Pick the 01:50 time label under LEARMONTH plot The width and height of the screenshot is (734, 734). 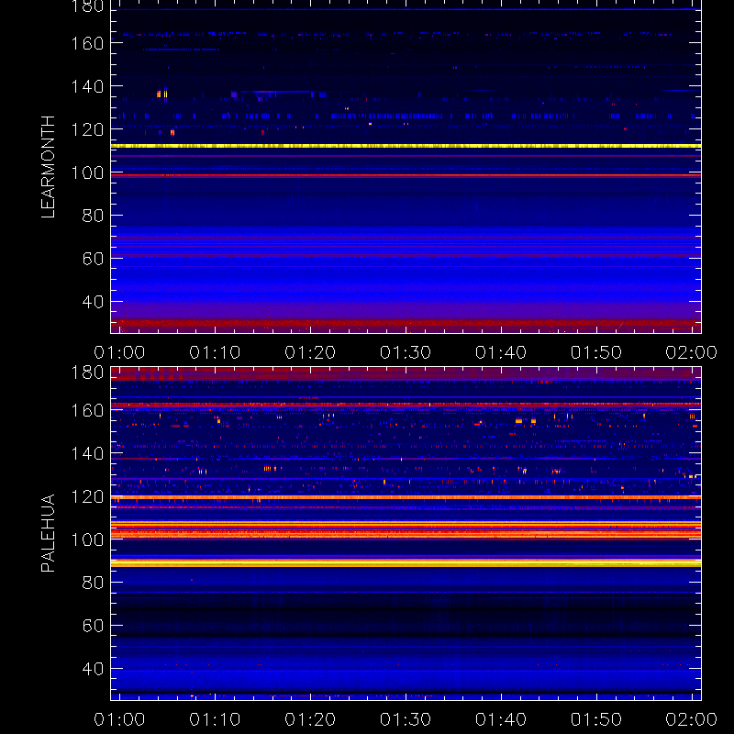pos(596,352)
